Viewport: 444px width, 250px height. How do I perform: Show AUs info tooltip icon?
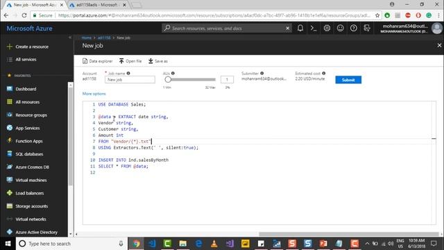click(173, 73)
